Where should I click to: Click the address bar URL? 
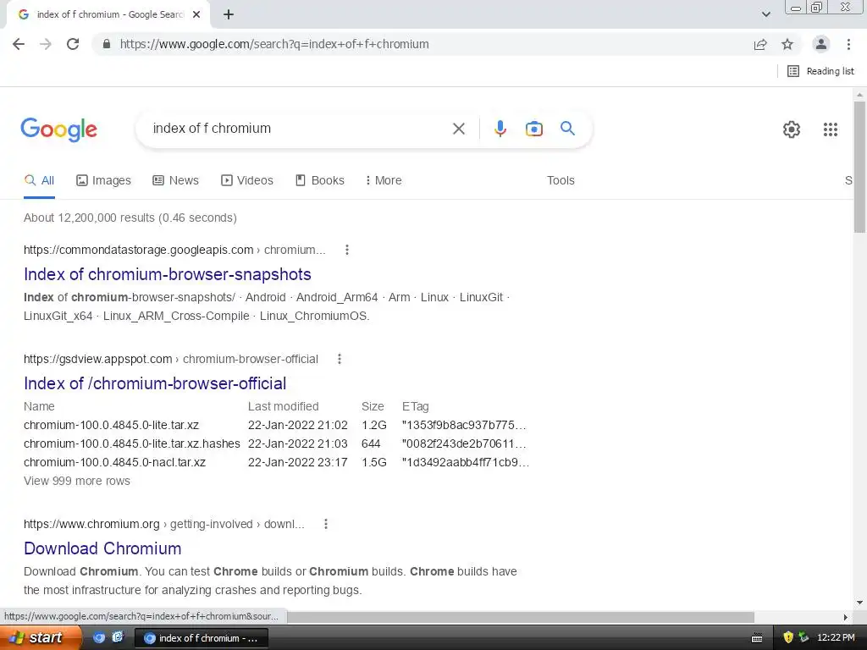pos(274,44)
